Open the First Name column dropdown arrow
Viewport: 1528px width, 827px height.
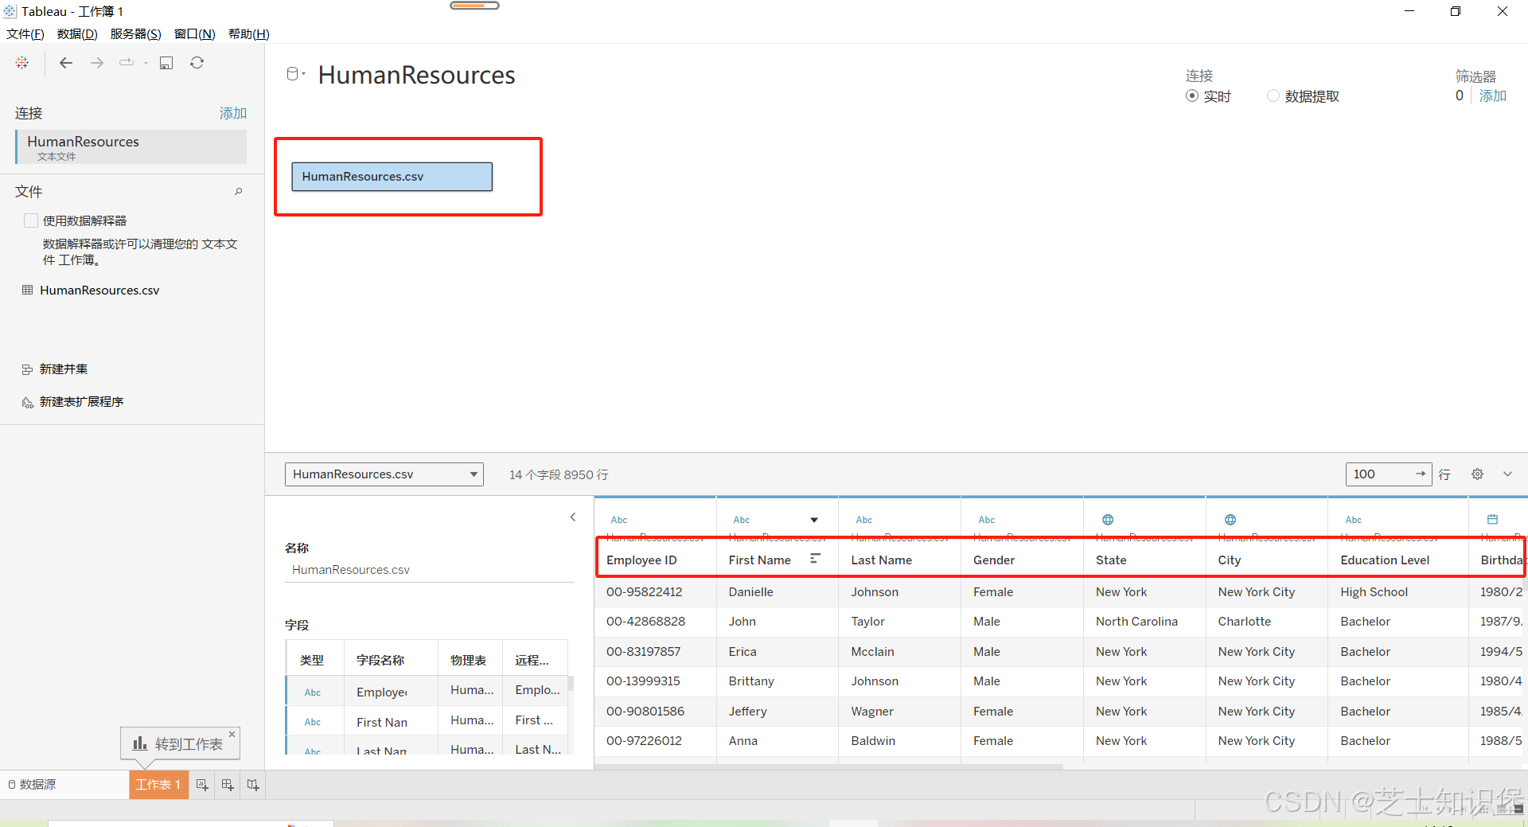[814, 520]
